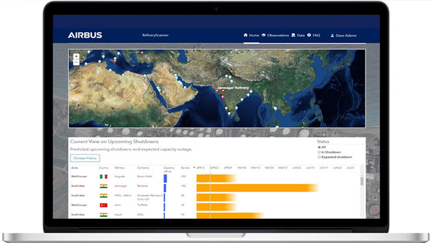
Task: Zoom out the map with minus button
Action: (x=77, y=62)
